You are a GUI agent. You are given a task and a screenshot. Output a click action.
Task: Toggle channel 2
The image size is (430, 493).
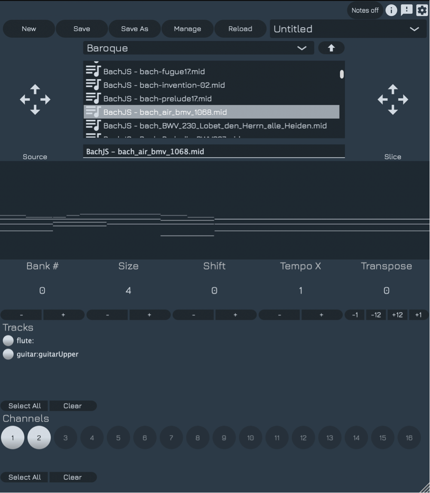[x=39, y=438]
